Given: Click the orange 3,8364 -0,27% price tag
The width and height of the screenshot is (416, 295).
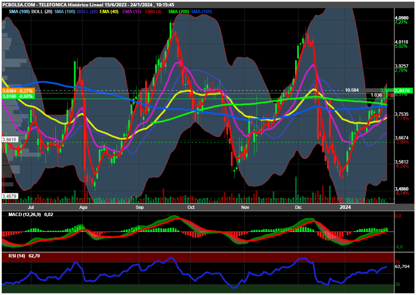Looking at the screenshot, I should (x=18, y=91).
